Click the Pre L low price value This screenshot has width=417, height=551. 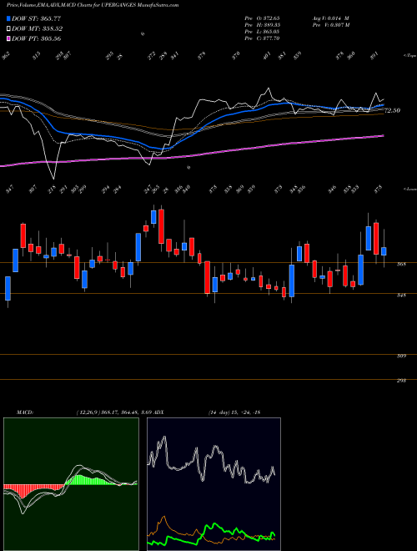click(x=262, y=32)
